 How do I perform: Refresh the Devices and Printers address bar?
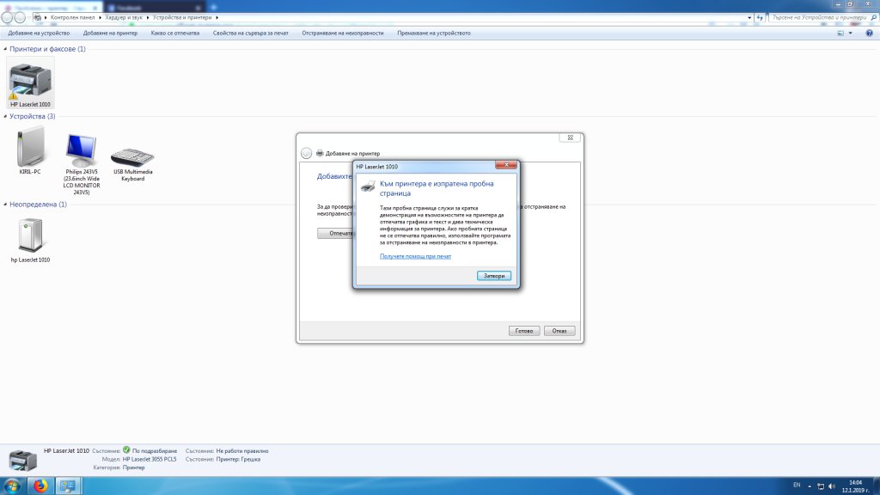760,17
